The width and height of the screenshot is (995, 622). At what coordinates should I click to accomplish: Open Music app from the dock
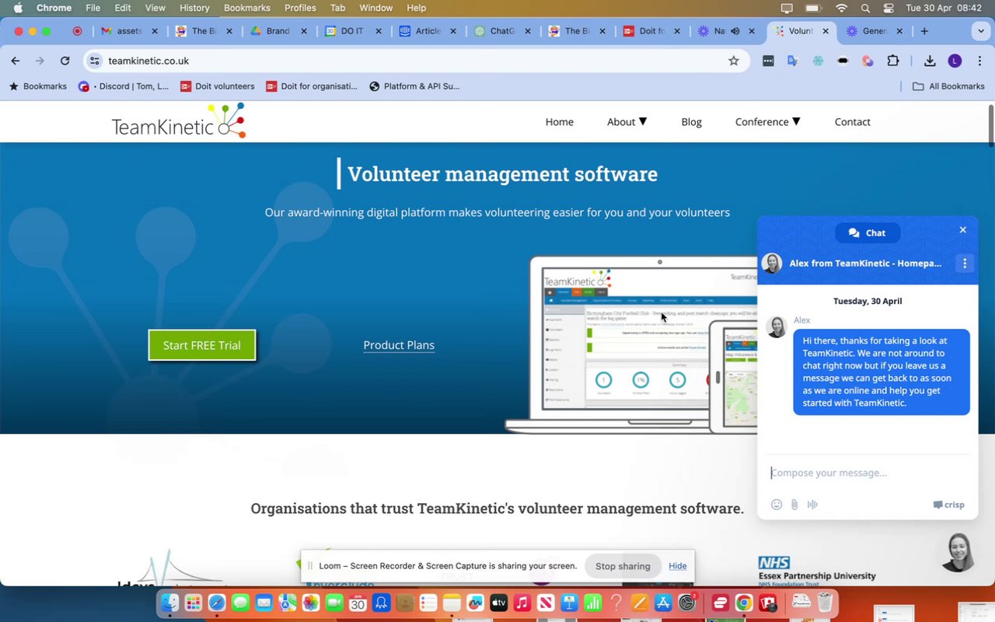(x=522, y=603)
